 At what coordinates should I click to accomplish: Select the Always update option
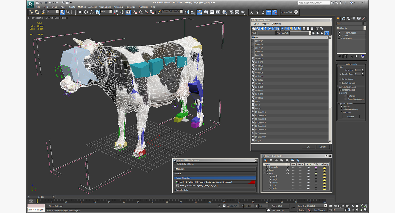click(342, 106)
